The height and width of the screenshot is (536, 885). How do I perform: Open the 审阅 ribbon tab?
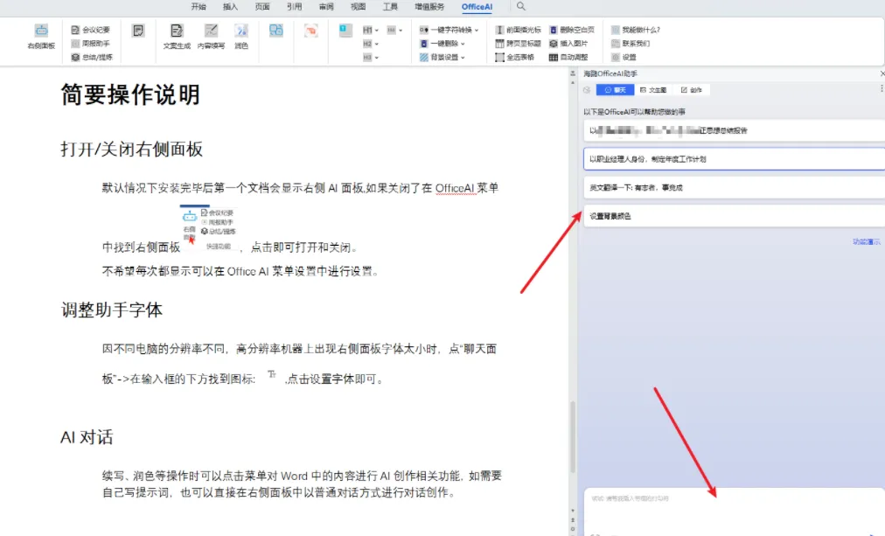click(x=326, y=7)
